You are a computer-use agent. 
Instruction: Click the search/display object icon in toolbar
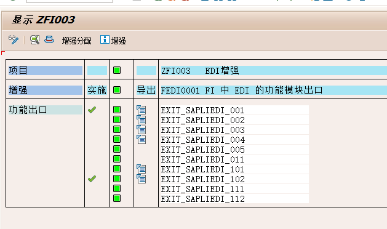pyautogui.click(x=35, y=39)
